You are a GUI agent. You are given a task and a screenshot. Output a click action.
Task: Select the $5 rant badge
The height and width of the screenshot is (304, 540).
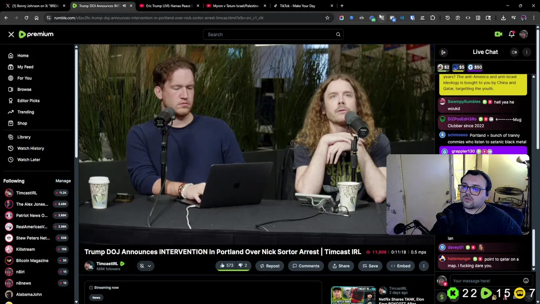pyautogui.click(x=459, y=67)
